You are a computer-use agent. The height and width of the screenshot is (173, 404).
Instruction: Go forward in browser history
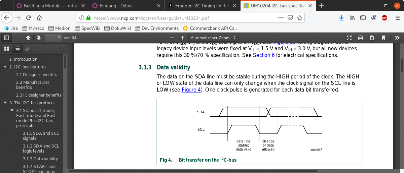point(18,18)
